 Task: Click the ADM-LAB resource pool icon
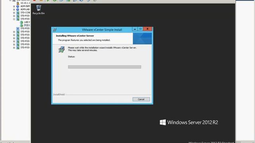18,10
